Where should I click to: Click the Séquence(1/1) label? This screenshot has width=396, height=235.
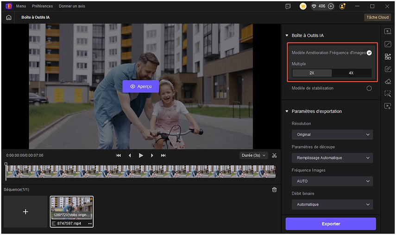pyautogui.click(x=16, y=189)
